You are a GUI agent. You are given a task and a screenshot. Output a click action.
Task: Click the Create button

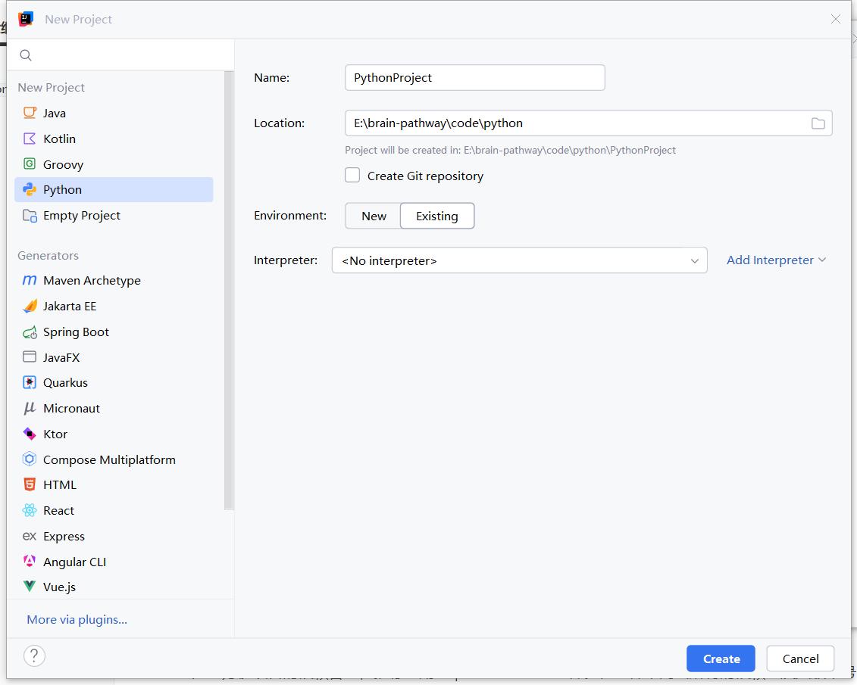pyautogui.click(x=721, y=659)
